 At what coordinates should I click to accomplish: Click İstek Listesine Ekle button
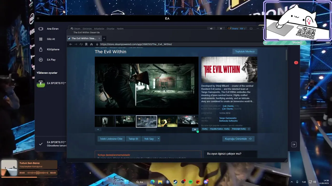(111, 139)
